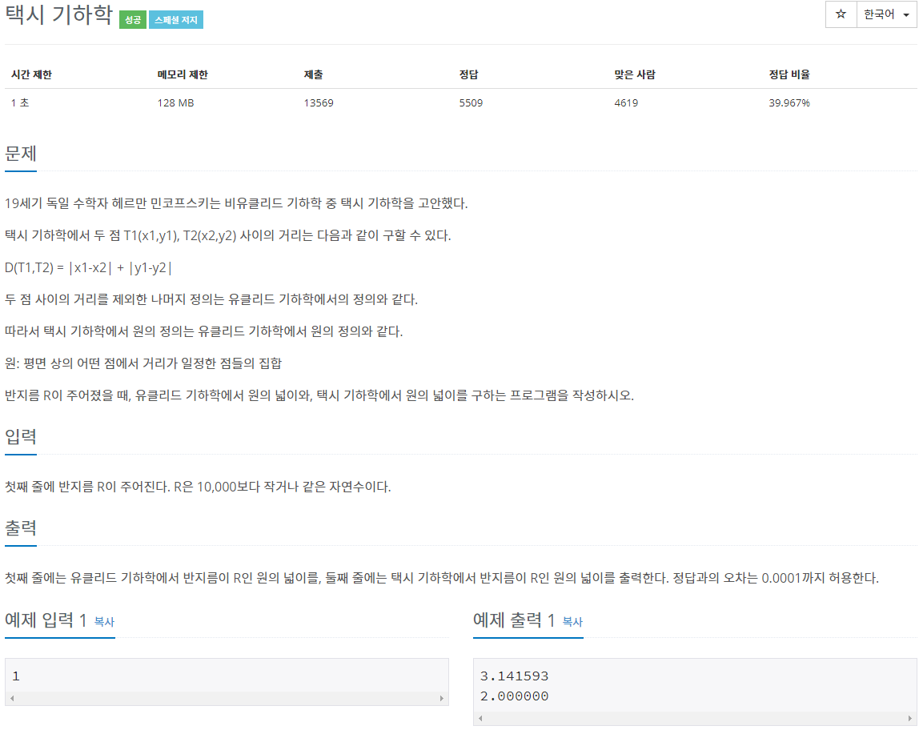The height and width of the screenshot is (730, 923).
Task: Click the submission count 13569
Action: 319,103
